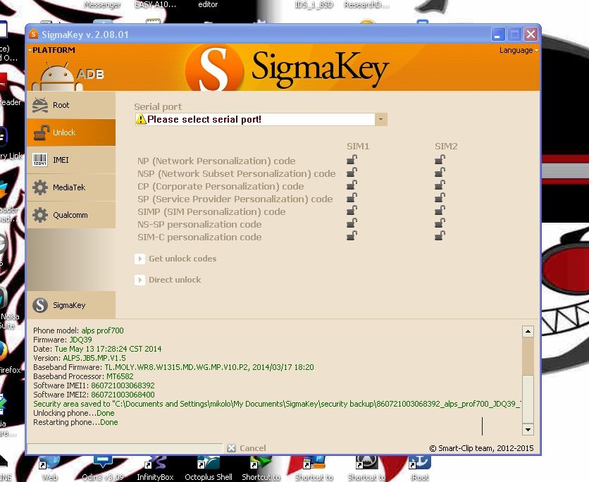589x482 pixels.
Task: Toggle SIM1 lock for NS-SP personalization code
Action: point(352,223)
